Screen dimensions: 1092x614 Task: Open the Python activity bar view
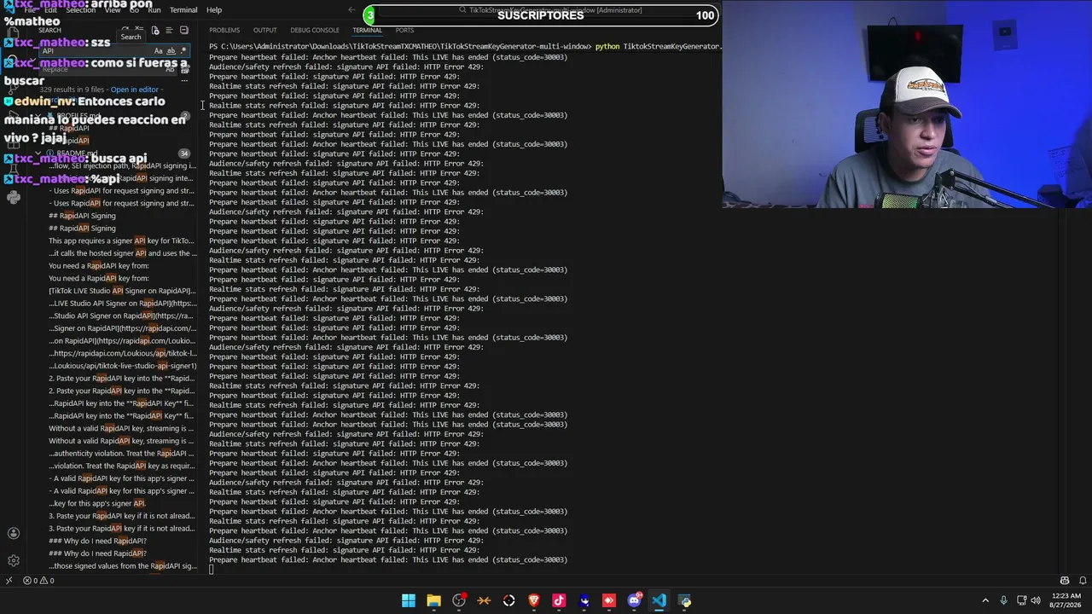[13, 198]
